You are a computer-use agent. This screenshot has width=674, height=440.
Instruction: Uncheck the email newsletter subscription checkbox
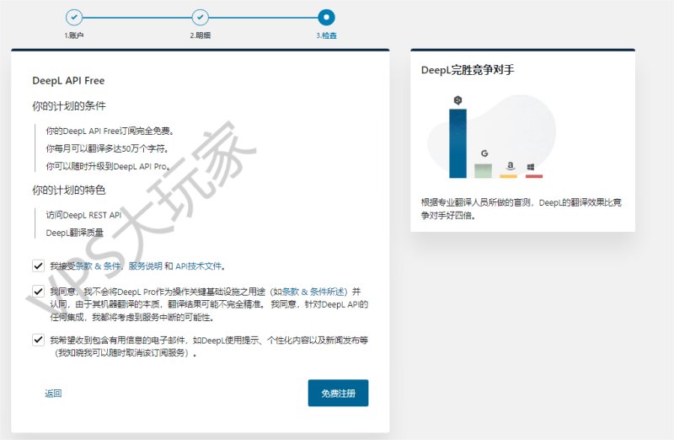38,340
